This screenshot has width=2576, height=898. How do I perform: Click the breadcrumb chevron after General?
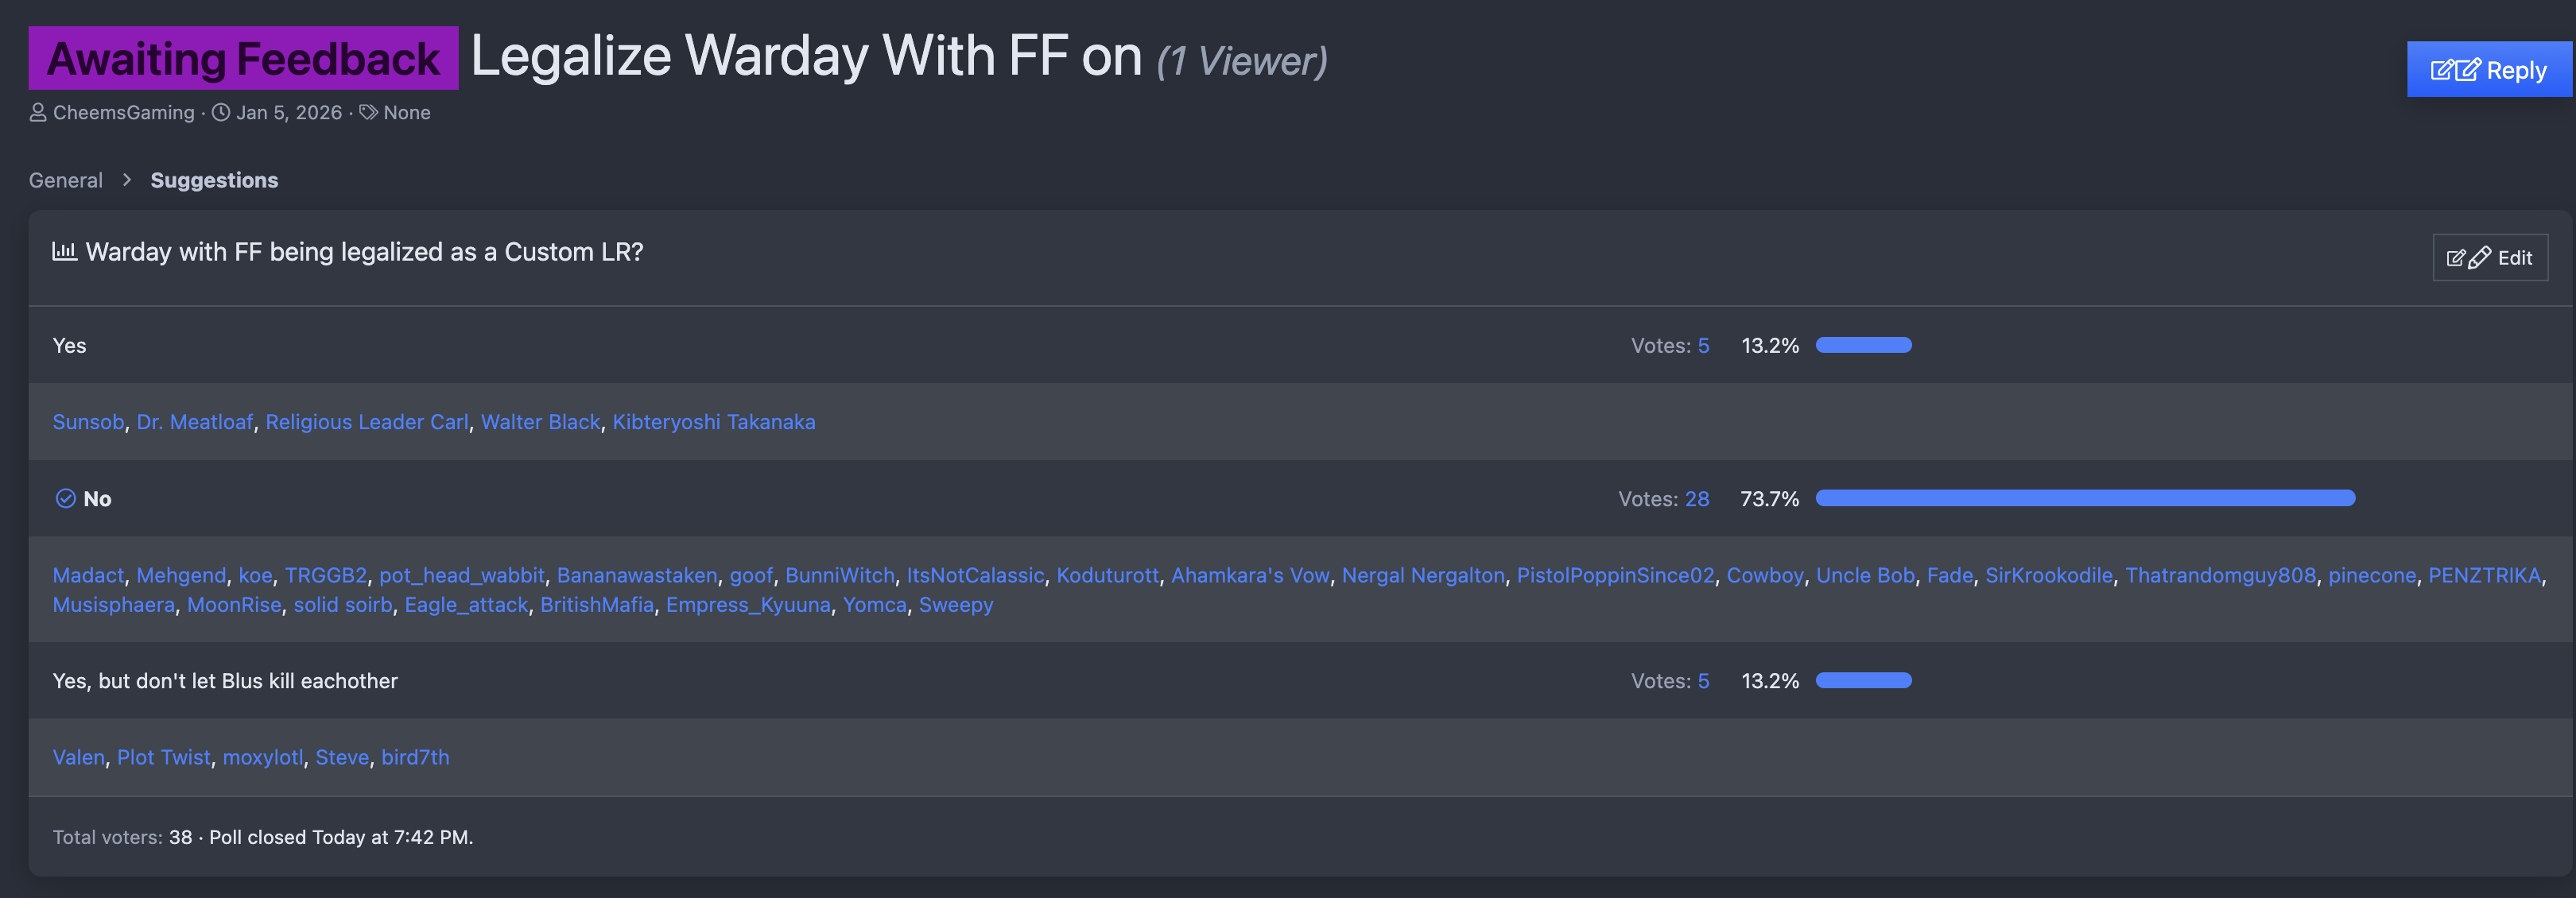click(127, 180)
